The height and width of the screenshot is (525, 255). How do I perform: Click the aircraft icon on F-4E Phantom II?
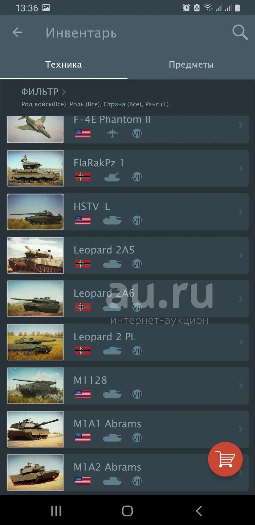112,133
